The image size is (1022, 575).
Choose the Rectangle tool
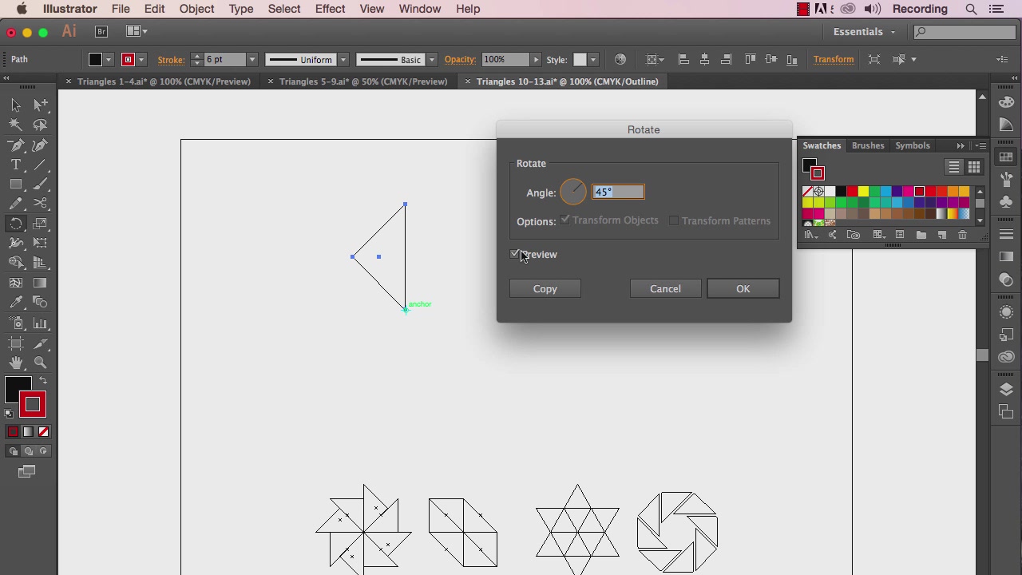click(16, 184)
